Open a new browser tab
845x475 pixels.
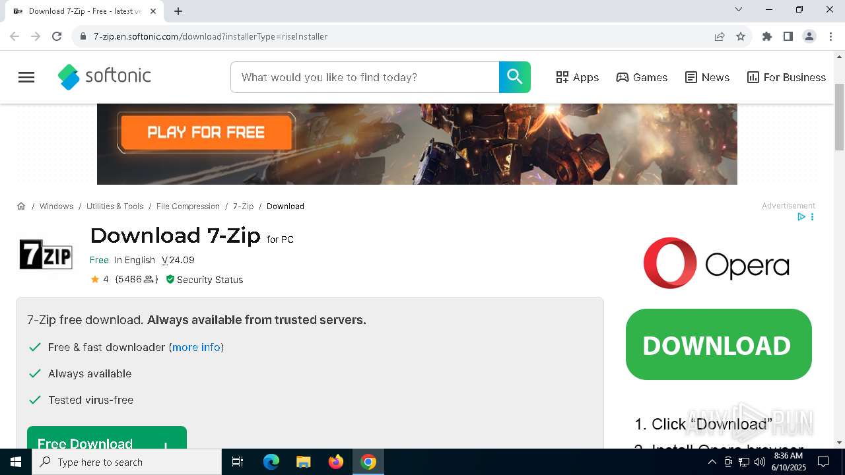[x=178, y=11]
